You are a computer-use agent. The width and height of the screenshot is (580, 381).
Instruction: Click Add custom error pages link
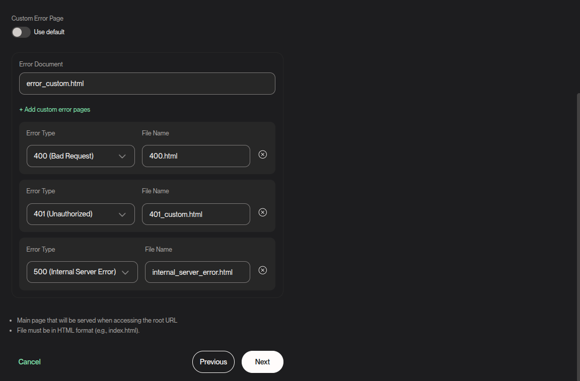[55, 109]
